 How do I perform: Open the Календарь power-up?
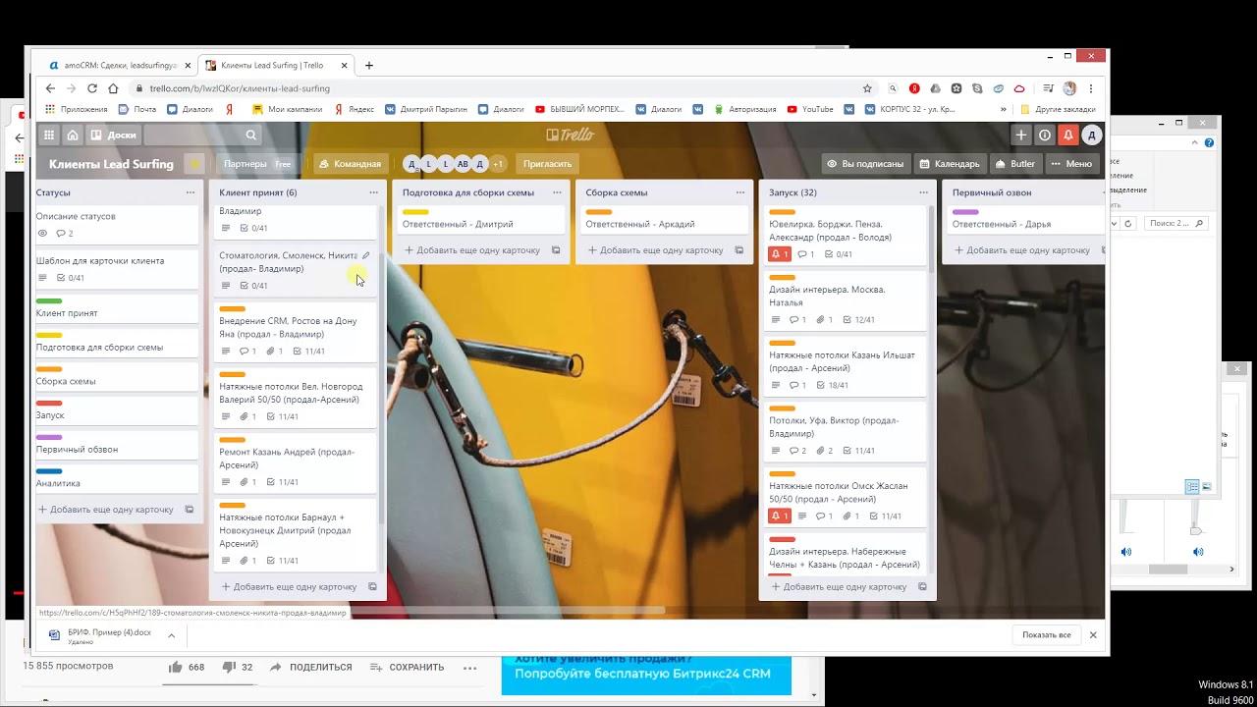pos(949,164)
